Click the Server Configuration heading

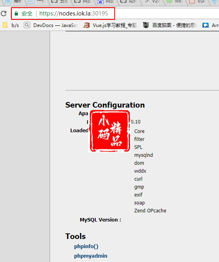point(105,105)
